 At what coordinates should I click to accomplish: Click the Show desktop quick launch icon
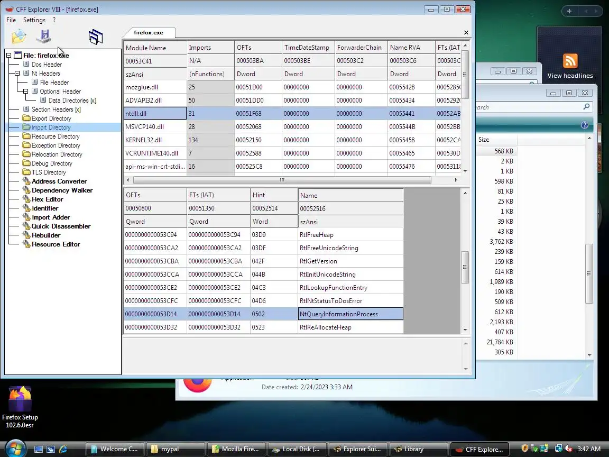[39, 449]
